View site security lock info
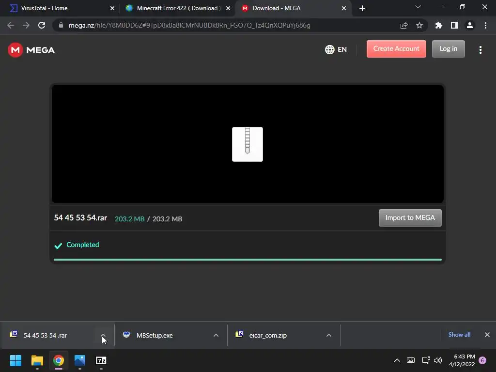496x372 pixels. tap(61, 25)
